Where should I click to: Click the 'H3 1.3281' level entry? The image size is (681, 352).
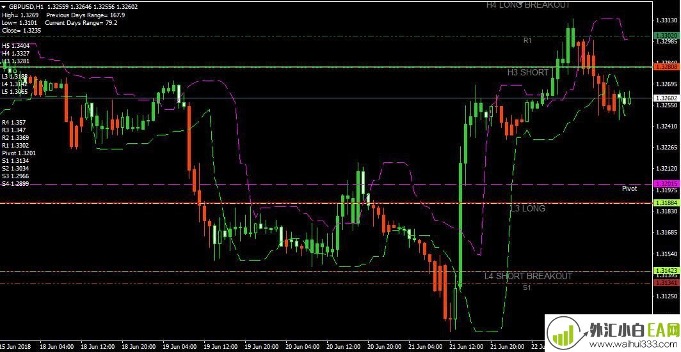(x=15, y=61)
